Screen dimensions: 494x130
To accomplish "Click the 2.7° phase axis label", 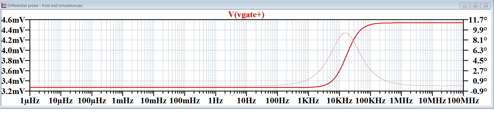I will [480, 71].
